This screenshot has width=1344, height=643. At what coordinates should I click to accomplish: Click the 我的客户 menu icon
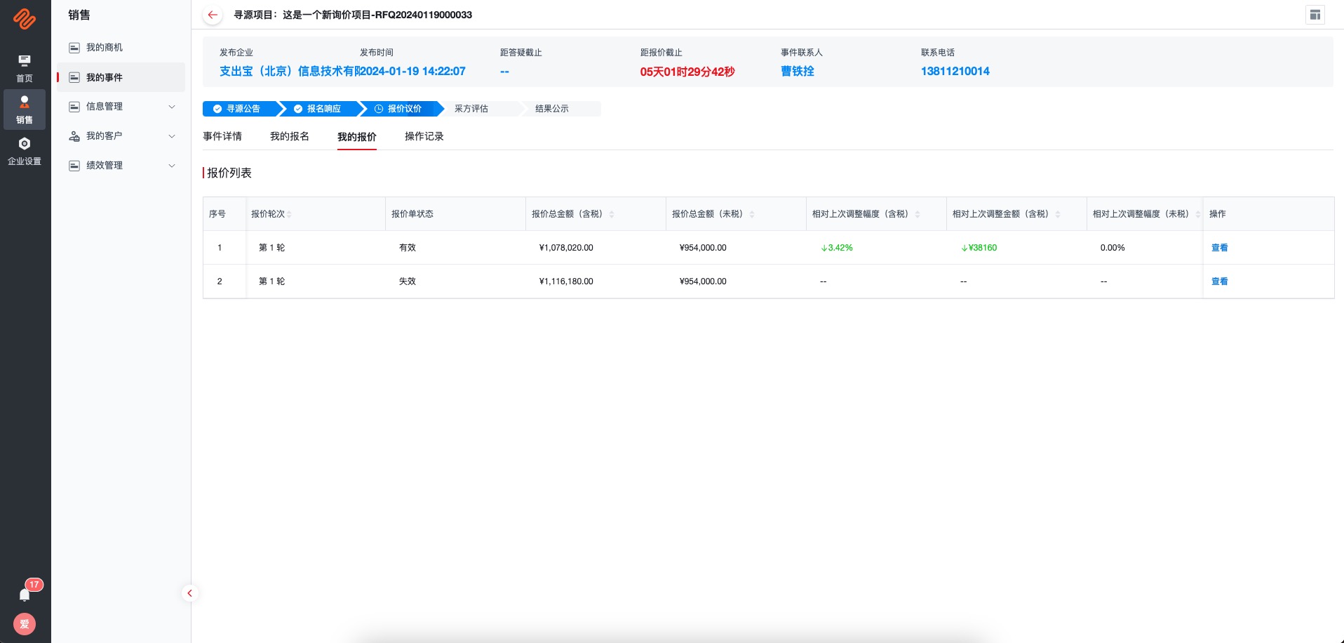[x=74, y=136]
